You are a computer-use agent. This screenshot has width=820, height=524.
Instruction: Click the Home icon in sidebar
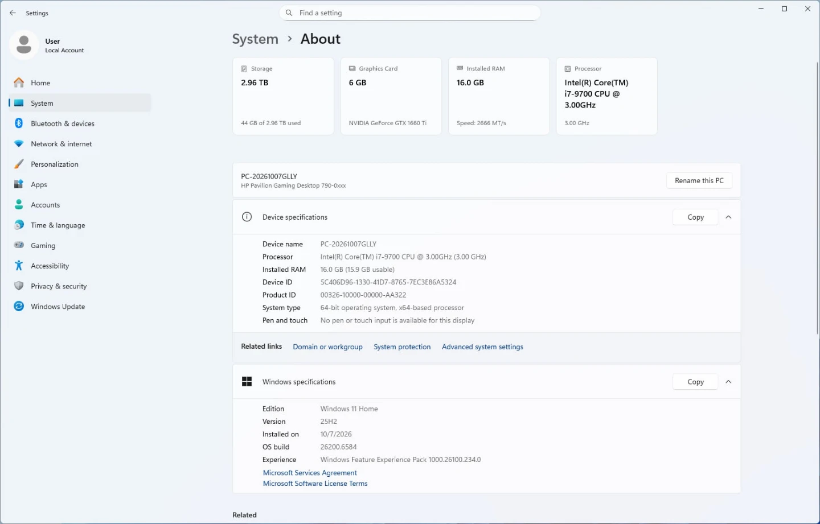point(19,82)
